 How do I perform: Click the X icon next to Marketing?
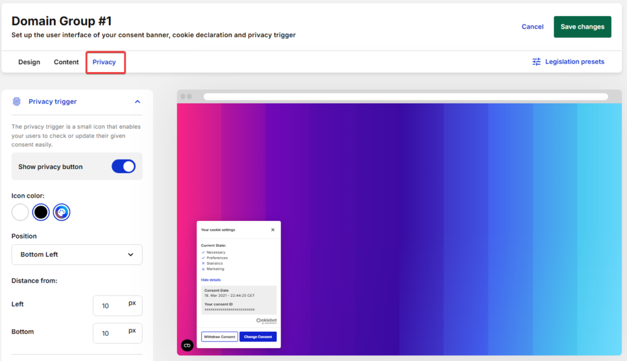pos(203,269)
